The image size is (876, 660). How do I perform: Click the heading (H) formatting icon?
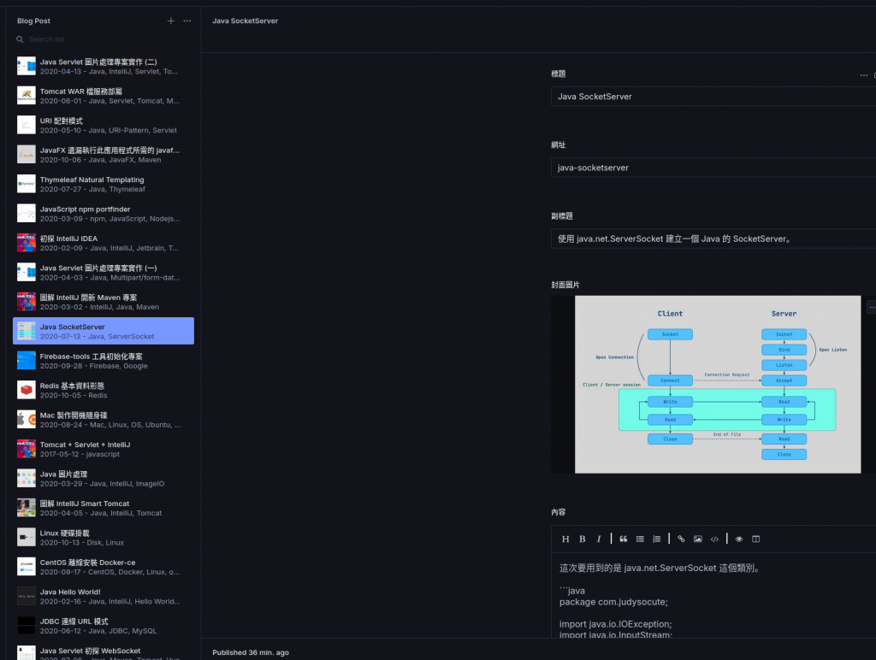[x=565, y=539]
